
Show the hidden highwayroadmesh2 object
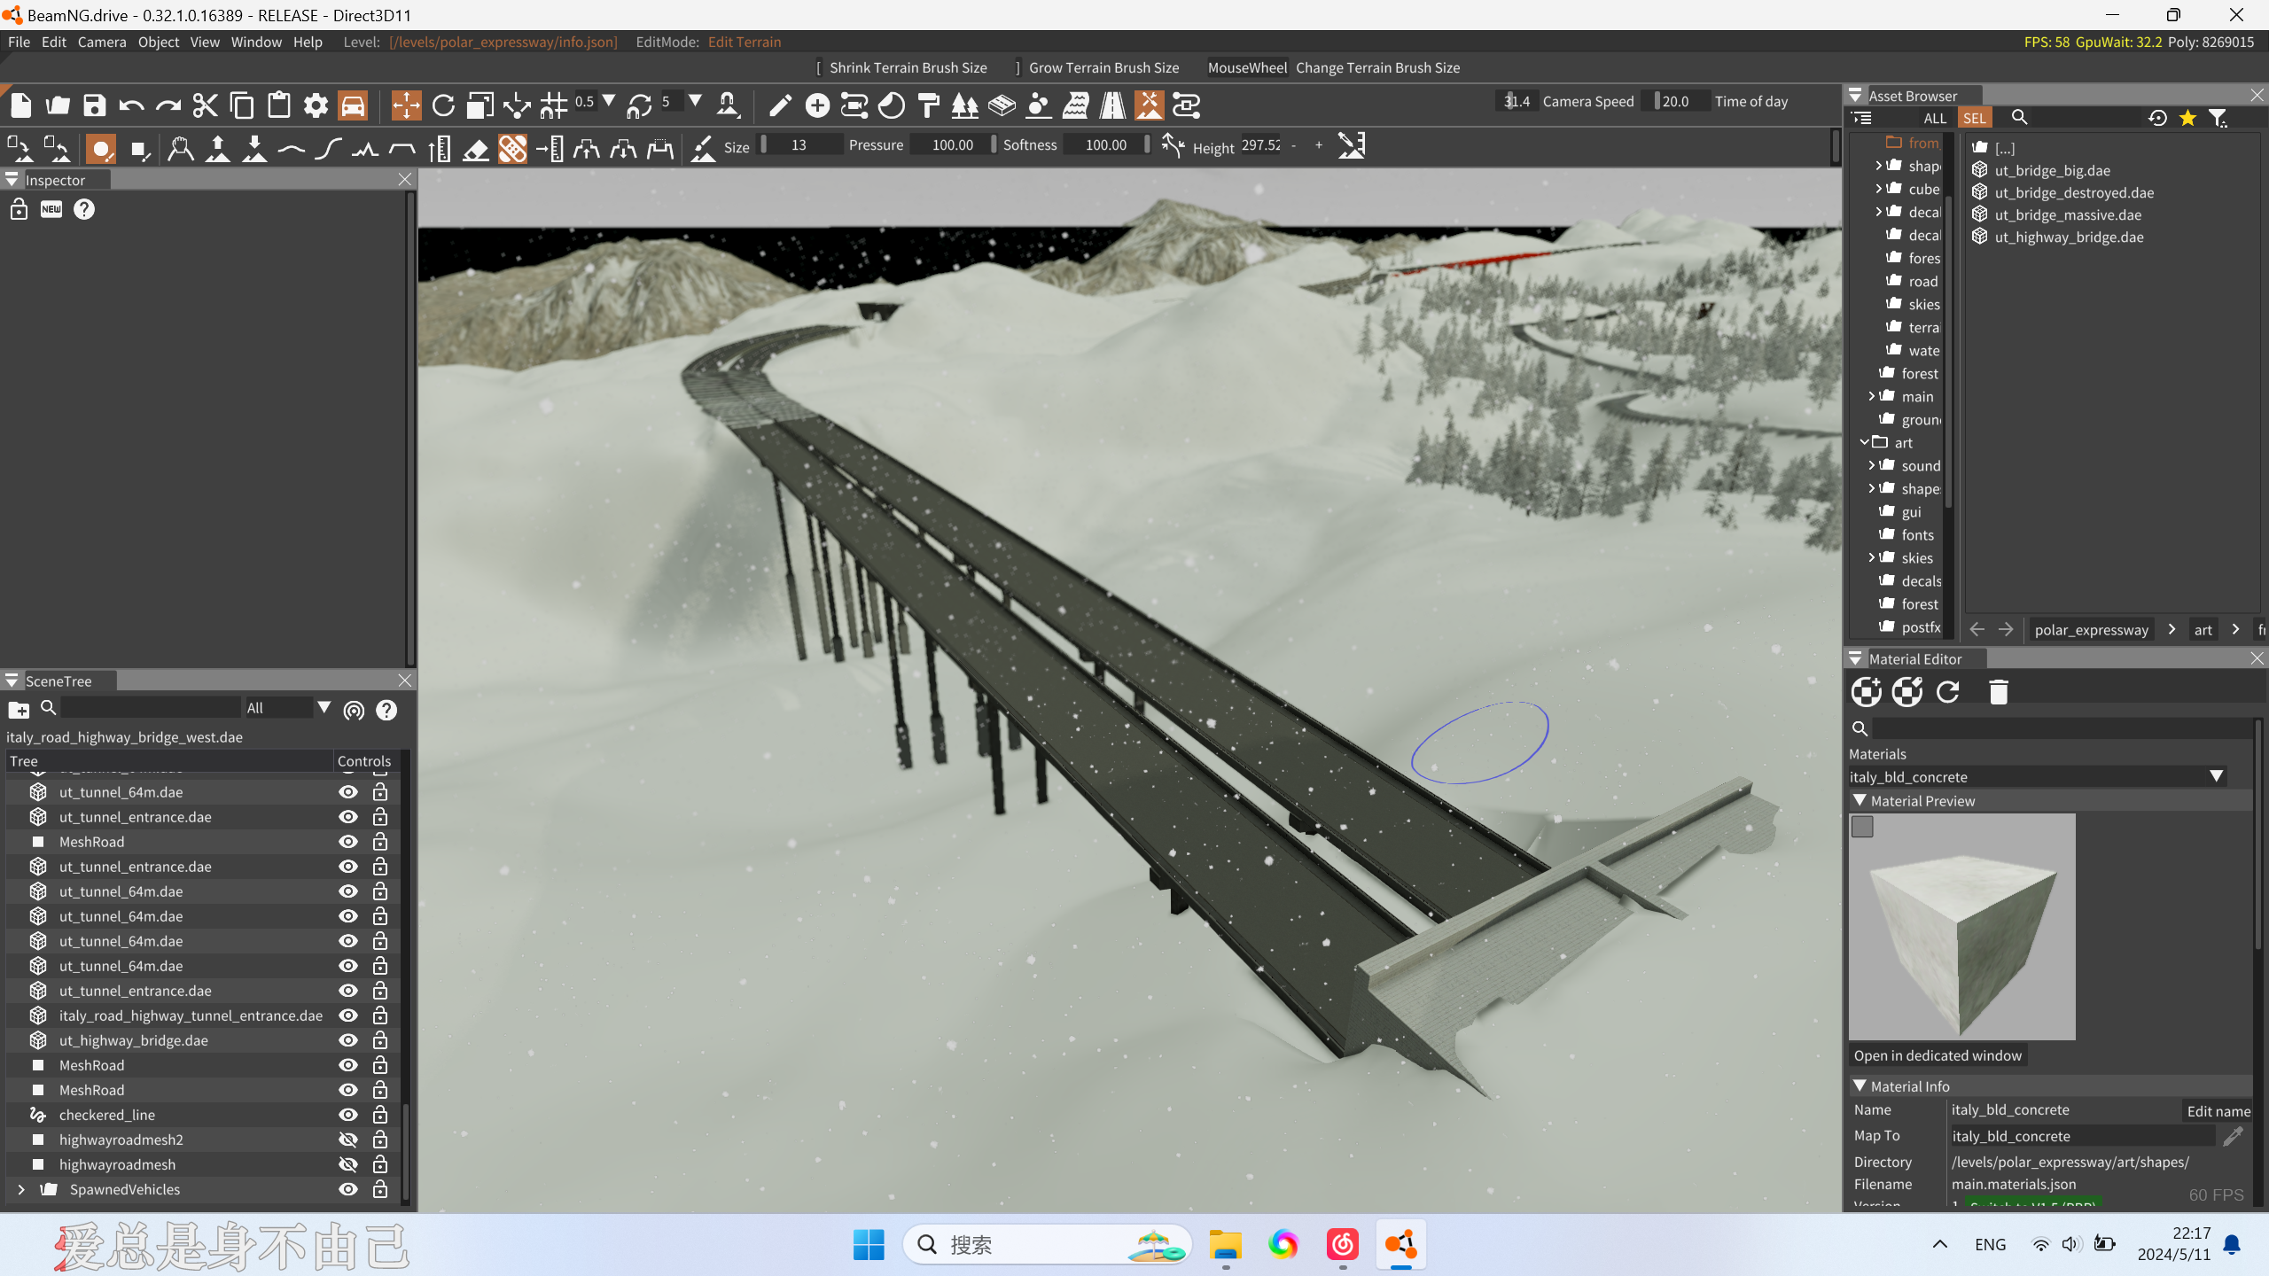[x=348, y=1140]
